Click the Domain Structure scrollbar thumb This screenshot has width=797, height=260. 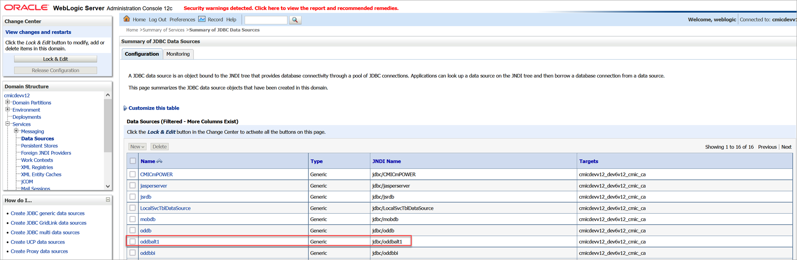pyautogui.click(x=108, y=125)
